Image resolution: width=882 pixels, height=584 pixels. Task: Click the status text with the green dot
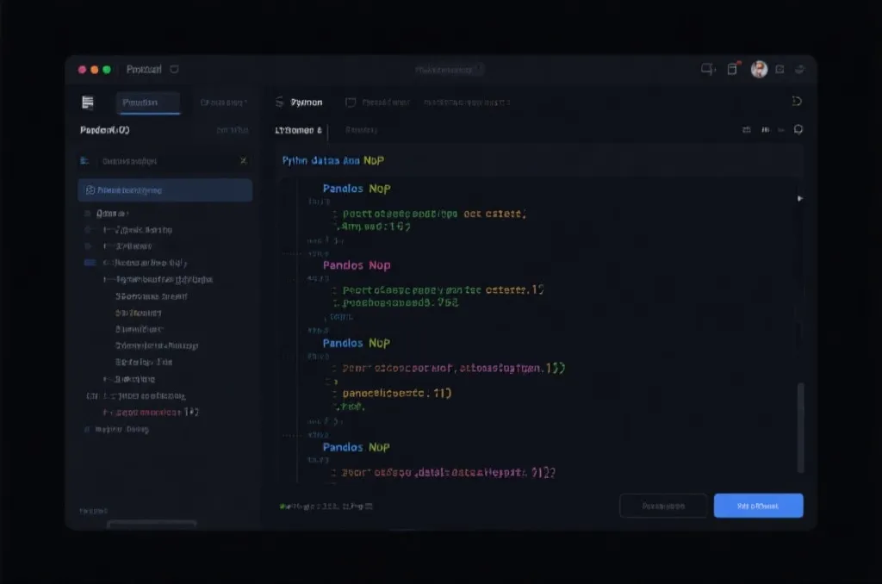pos(326,506)
